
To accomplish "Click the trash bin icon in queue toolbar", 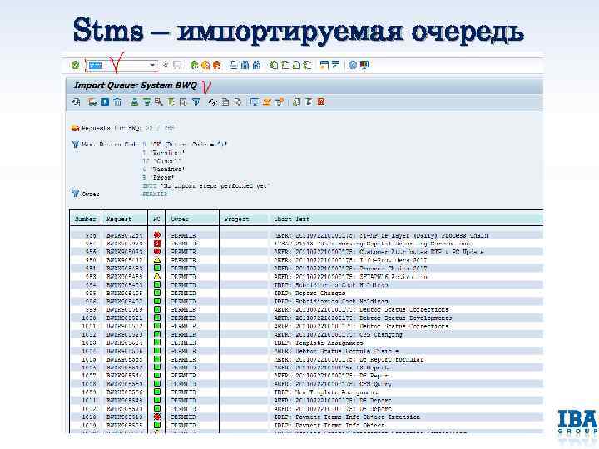I will [x=117, y=102].
